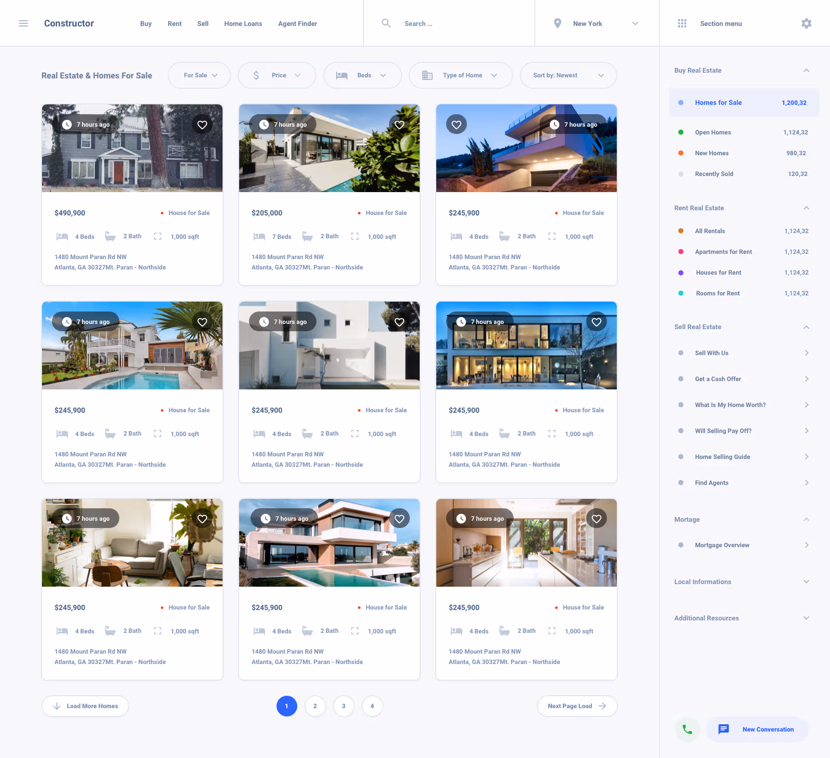Screen dimensions: 830x758
Task: Favorite the $490,900 house listing
Action: pos(202,125)
